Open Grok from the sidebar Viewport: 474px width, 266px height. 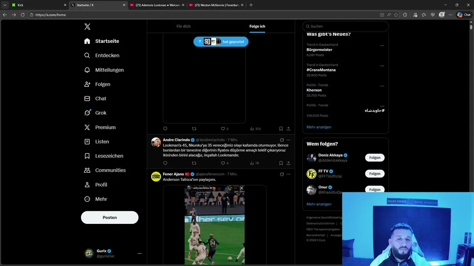coord(95,113)
